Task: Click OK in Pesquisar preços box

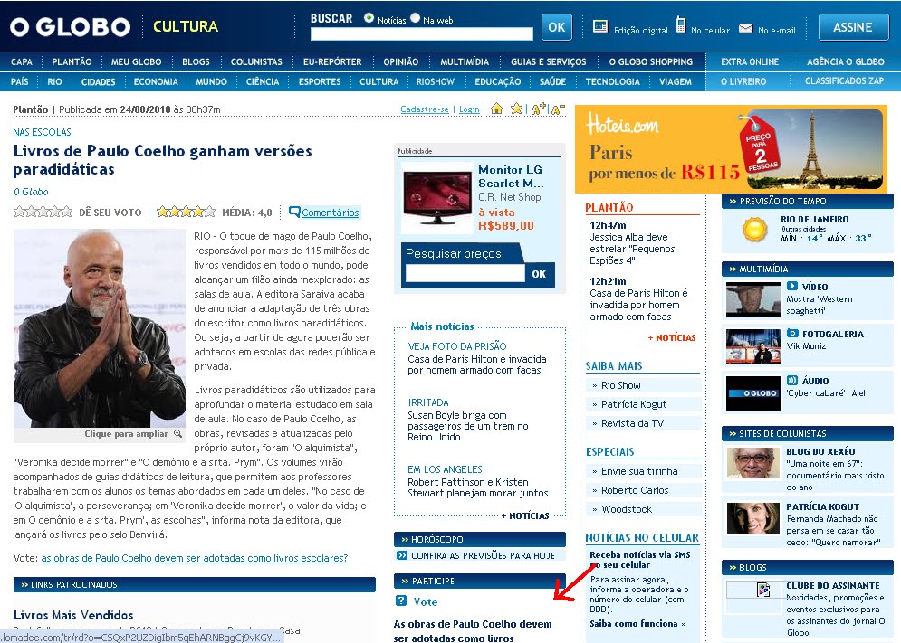Action: [539, 274]
